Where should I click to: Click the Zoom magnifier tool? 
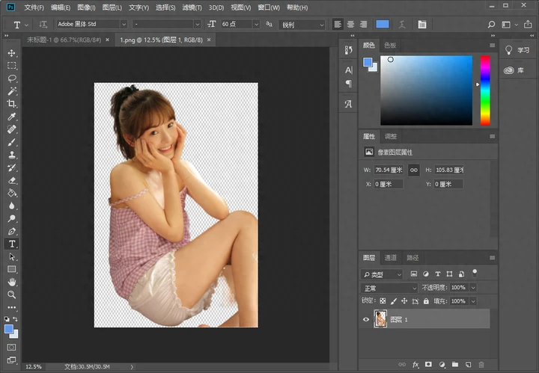click(x=12, y=295)
